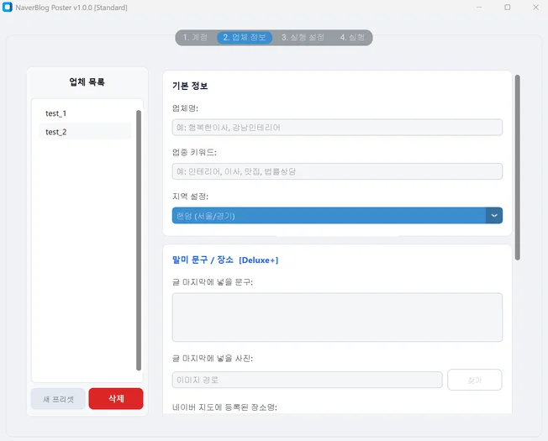Focus the 업체명 input field
The image size is (548, 441).
337,128
